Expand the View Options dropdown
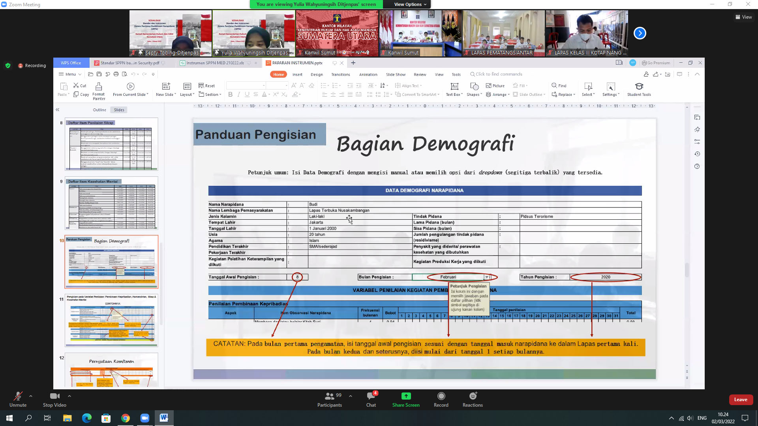The height and width of the screenshot is (426, 758). coord(410,4)
